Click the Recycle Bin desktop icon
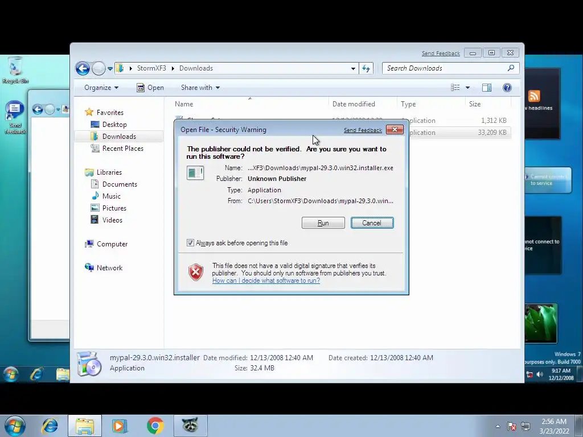Viewport: 583px width, 437px height. 15,70
